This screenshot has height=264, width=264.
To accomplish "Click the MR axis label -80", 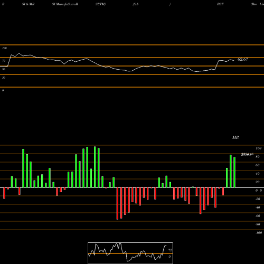I will (258, 224).
